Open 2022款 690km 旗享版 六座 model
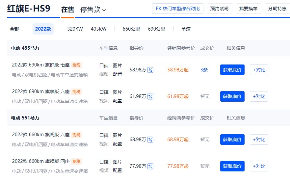This screenshot has height=178, width=290. click(x=41, y=92)
